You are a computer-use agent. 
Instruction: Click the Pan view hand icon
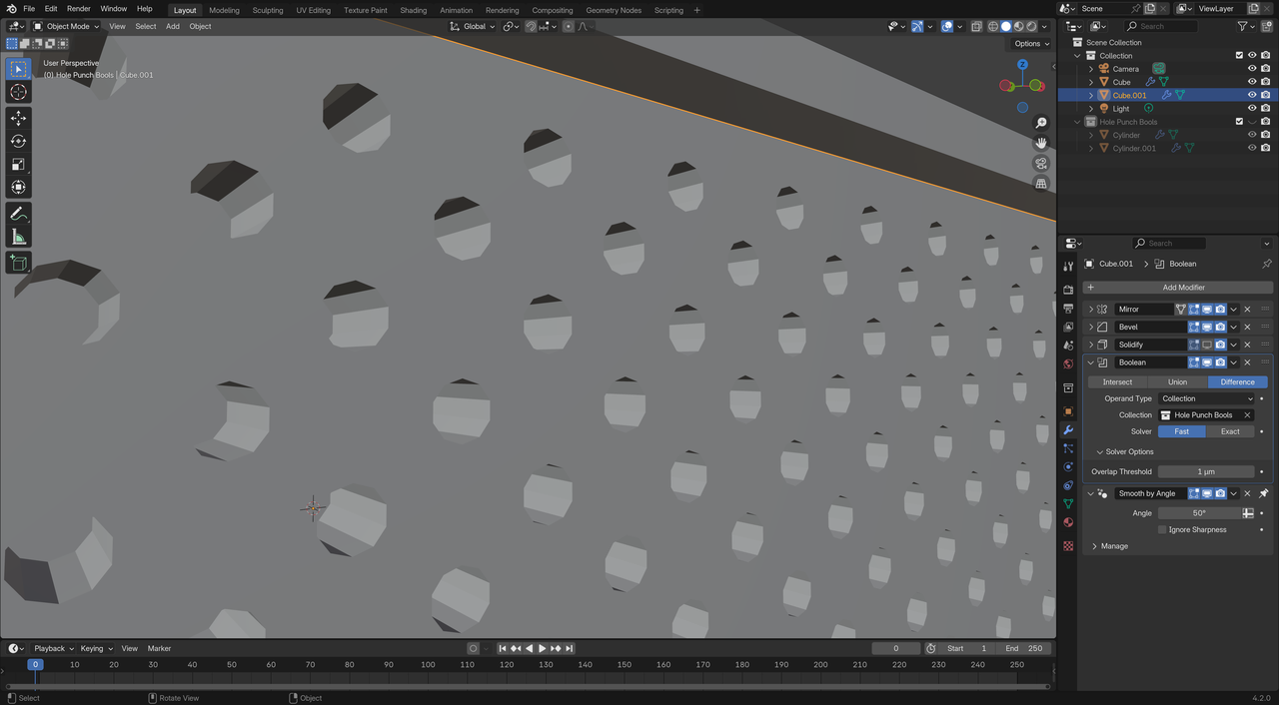point(1041,143)
